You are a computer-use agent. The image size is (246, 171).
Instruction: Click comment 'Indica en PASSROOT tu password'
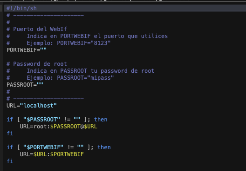click(x=77, y=71)
